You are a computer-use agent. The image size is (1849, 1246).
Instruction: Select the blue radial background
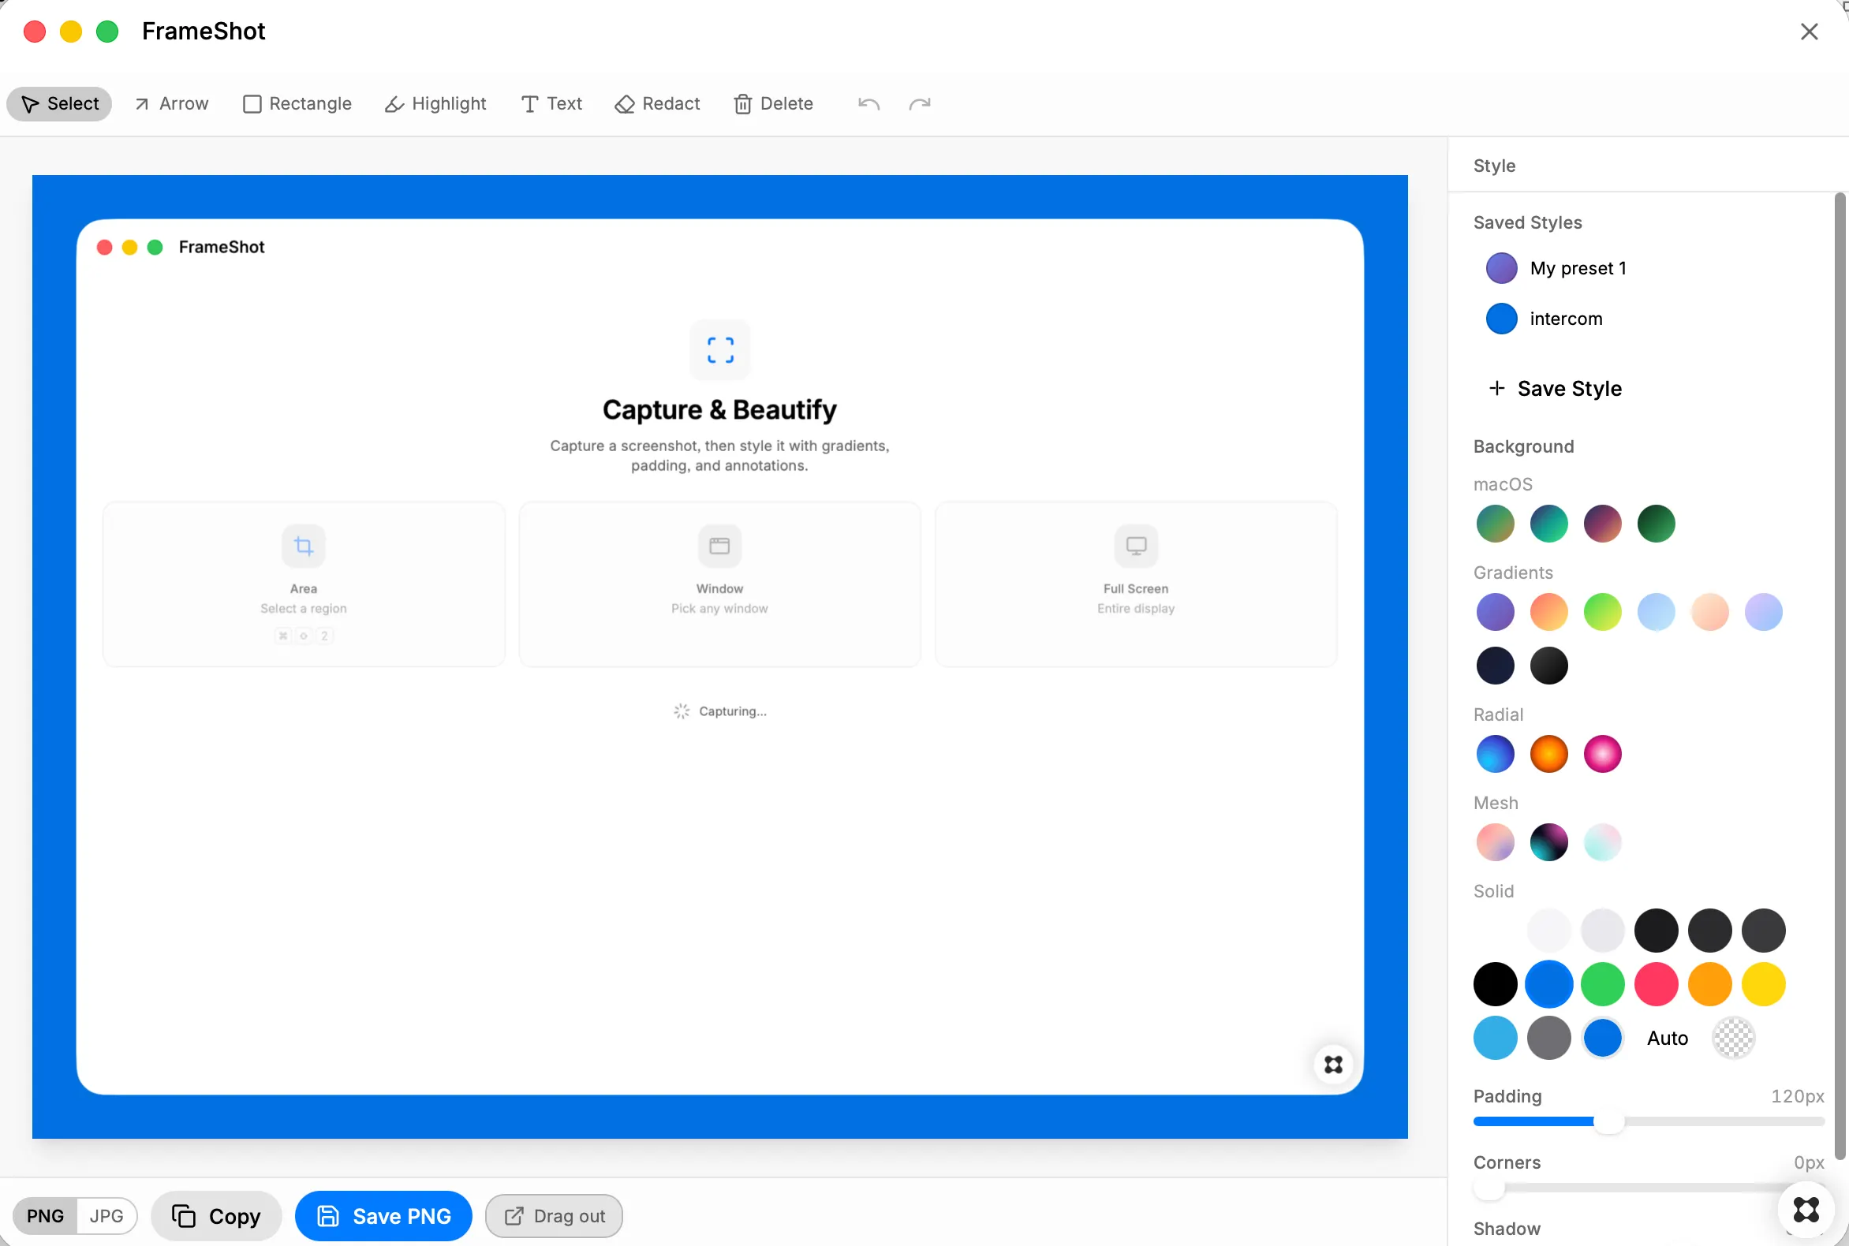pos(1496,754)
